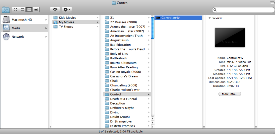Click the status text 1 of 1 selected
The image size is (275, 134).
click(x=108, y=131)
